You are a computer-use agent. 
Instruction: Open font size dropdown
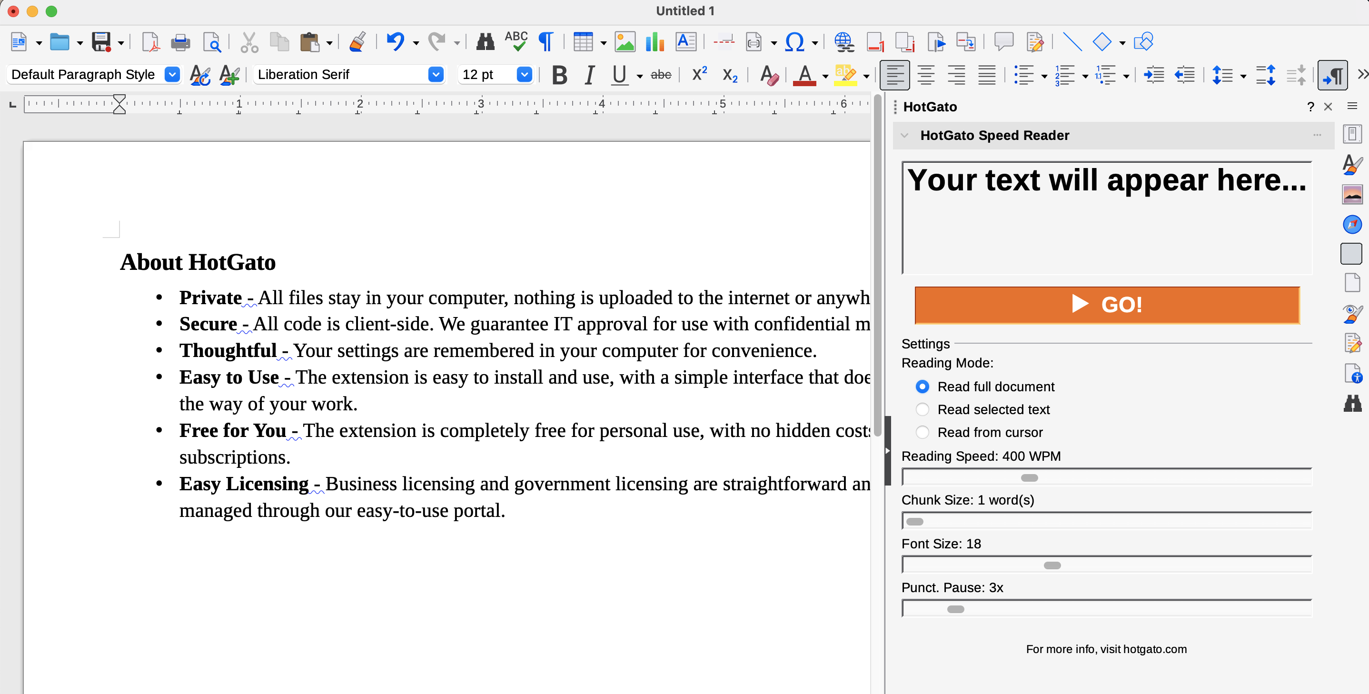525,74
